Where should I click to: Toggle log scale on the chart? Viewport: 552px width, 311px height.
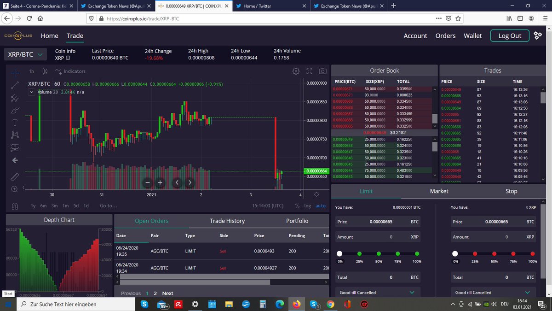click(x=307, y=206)
